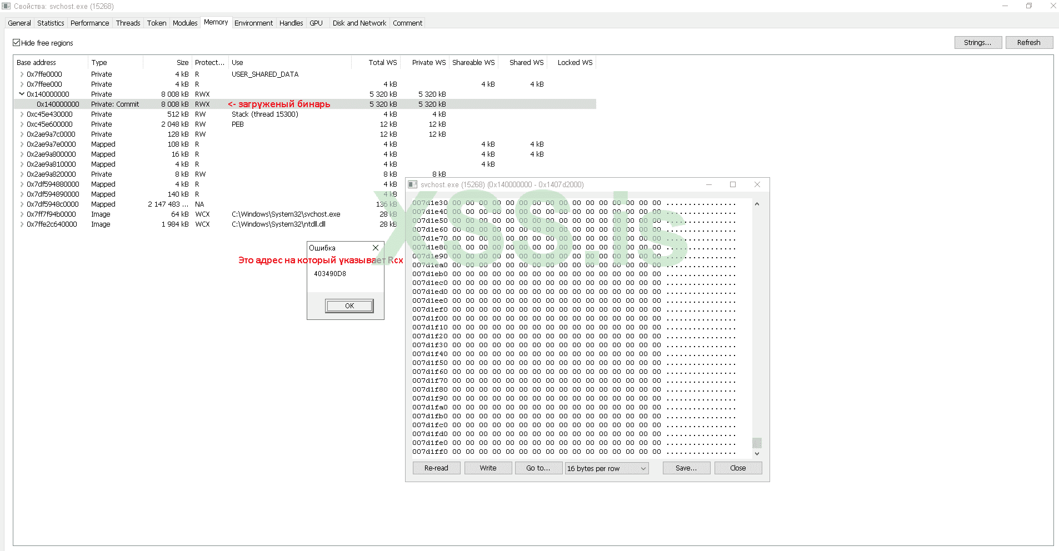Click the Strings... button
Viewport: 1059px width, 551px height.
tap(978, 43)
